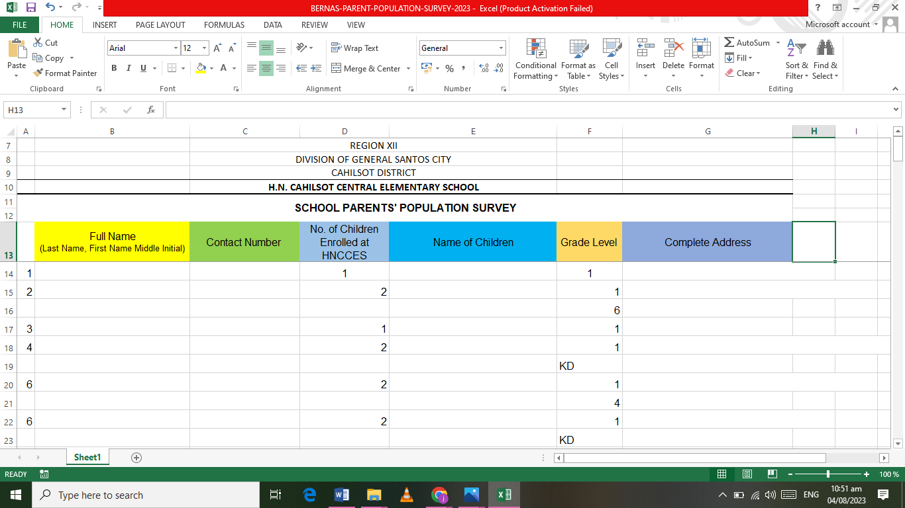This screenshot has width=905, height=508.
Task: Open the Borders dropdown arrow
Action: [x=184, y=68]
